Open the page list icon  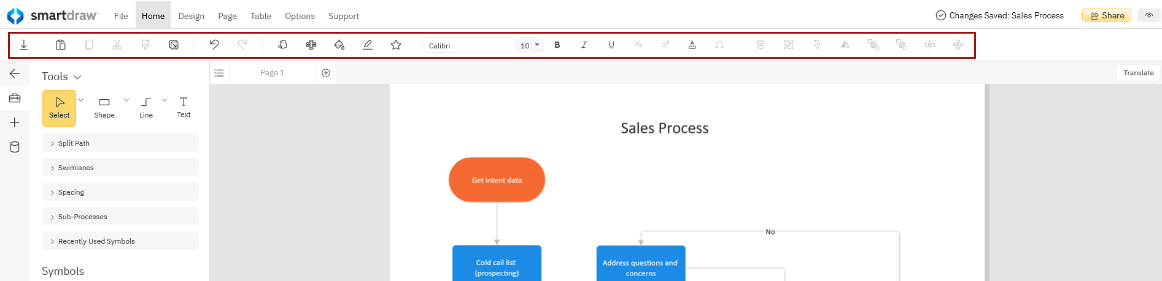[219, 73]
